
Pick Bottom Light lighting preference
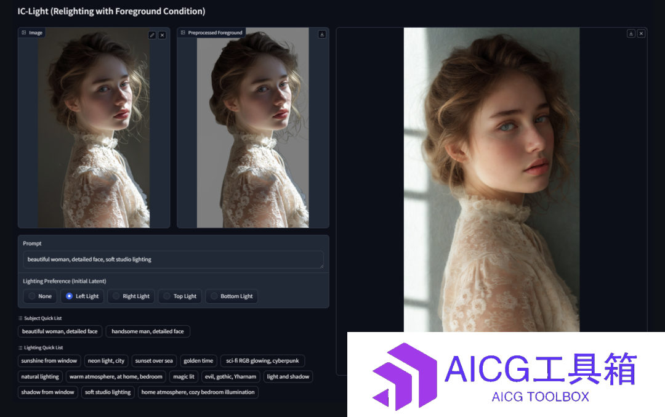[x=232, y=296]
